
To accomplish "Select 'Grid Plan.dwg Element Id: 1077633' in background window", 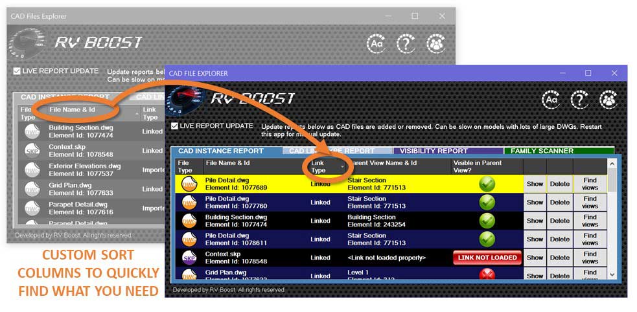I will click(x=81, y=189).
